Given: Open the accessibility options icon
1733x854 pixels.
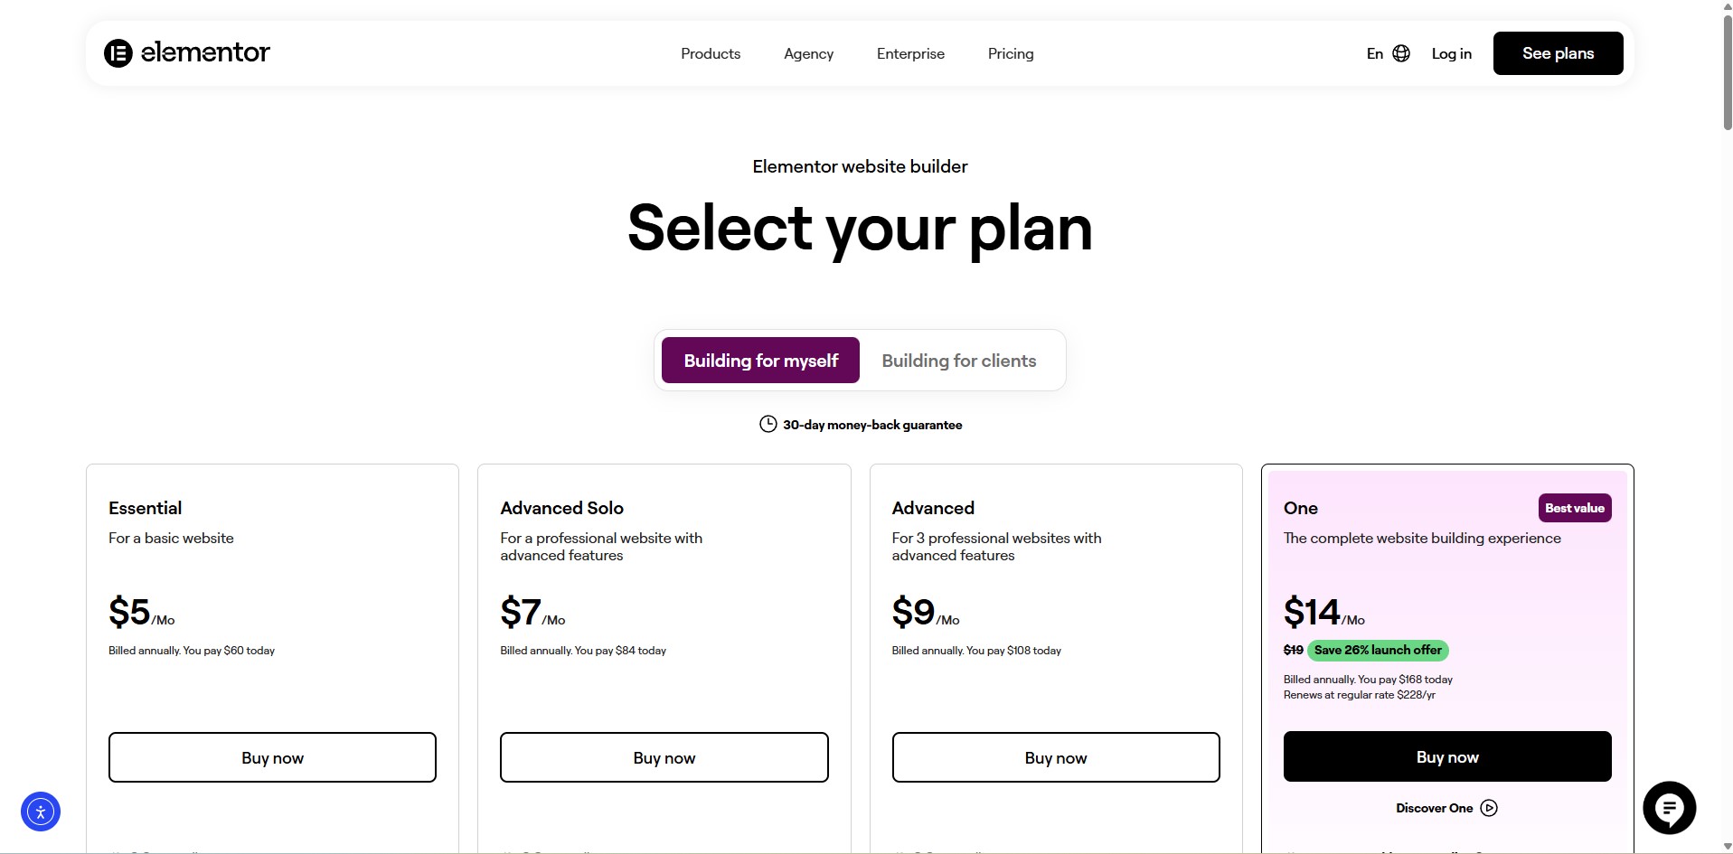Looking at the screenshot, I should coord(41,812).
